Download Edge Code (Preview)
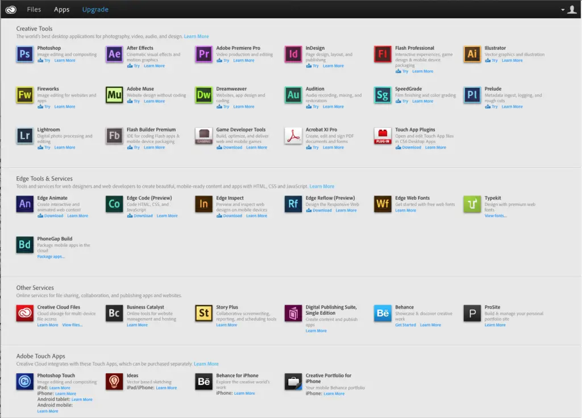The width and height of the screenshot is (582, 418). pyautogui.click(x=143, y=216)
